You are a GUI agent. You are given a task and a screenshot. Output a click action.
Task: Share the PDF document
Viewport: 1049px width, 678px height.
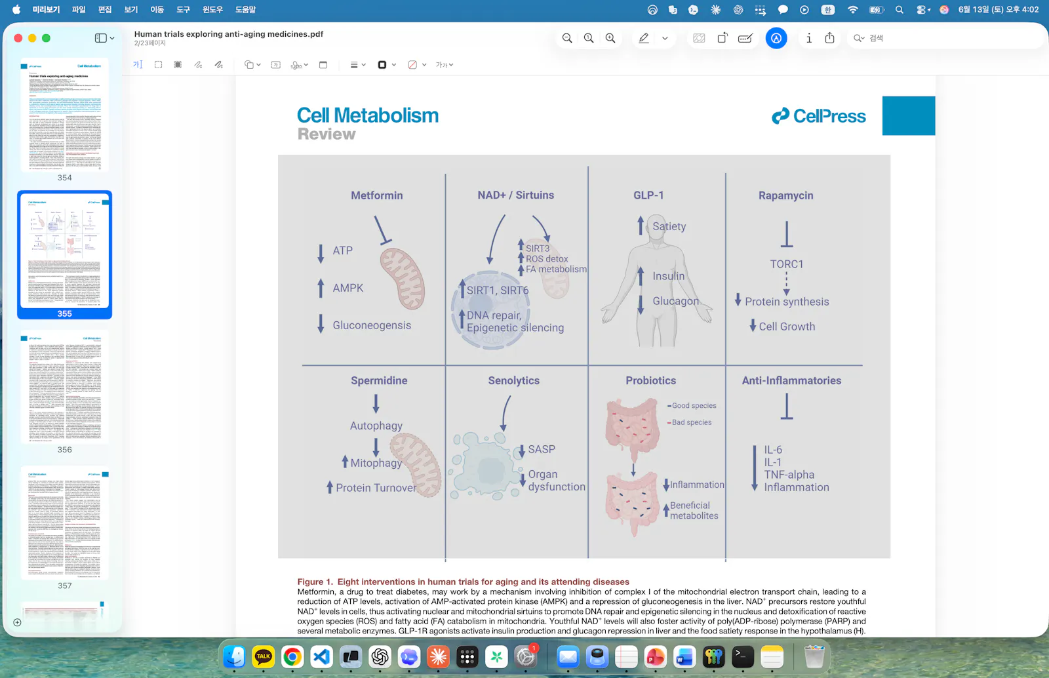pos(830,38)
